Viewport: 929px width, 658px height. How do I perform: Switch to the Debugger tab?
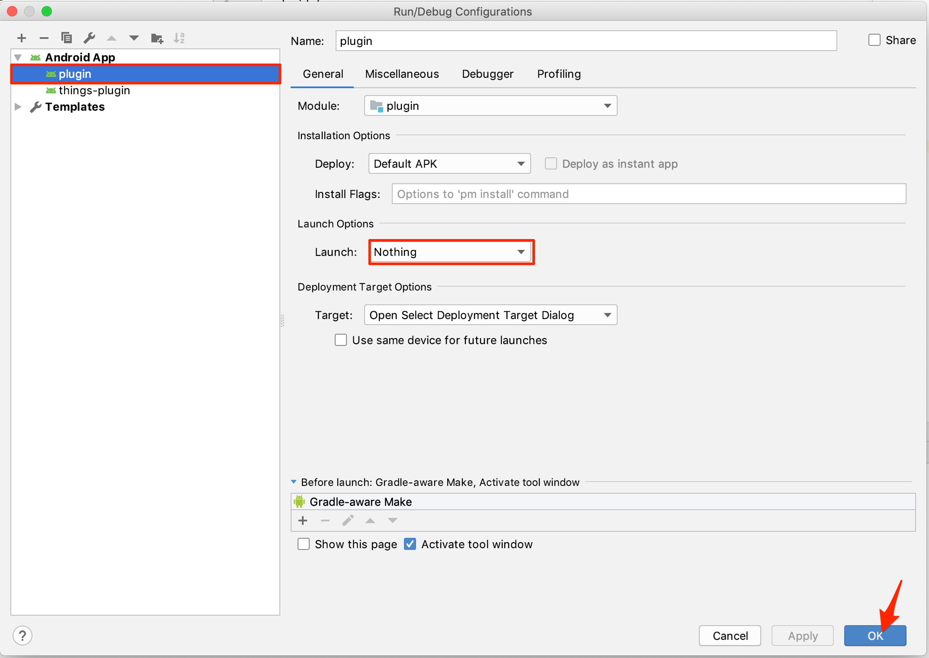[487, 74]
